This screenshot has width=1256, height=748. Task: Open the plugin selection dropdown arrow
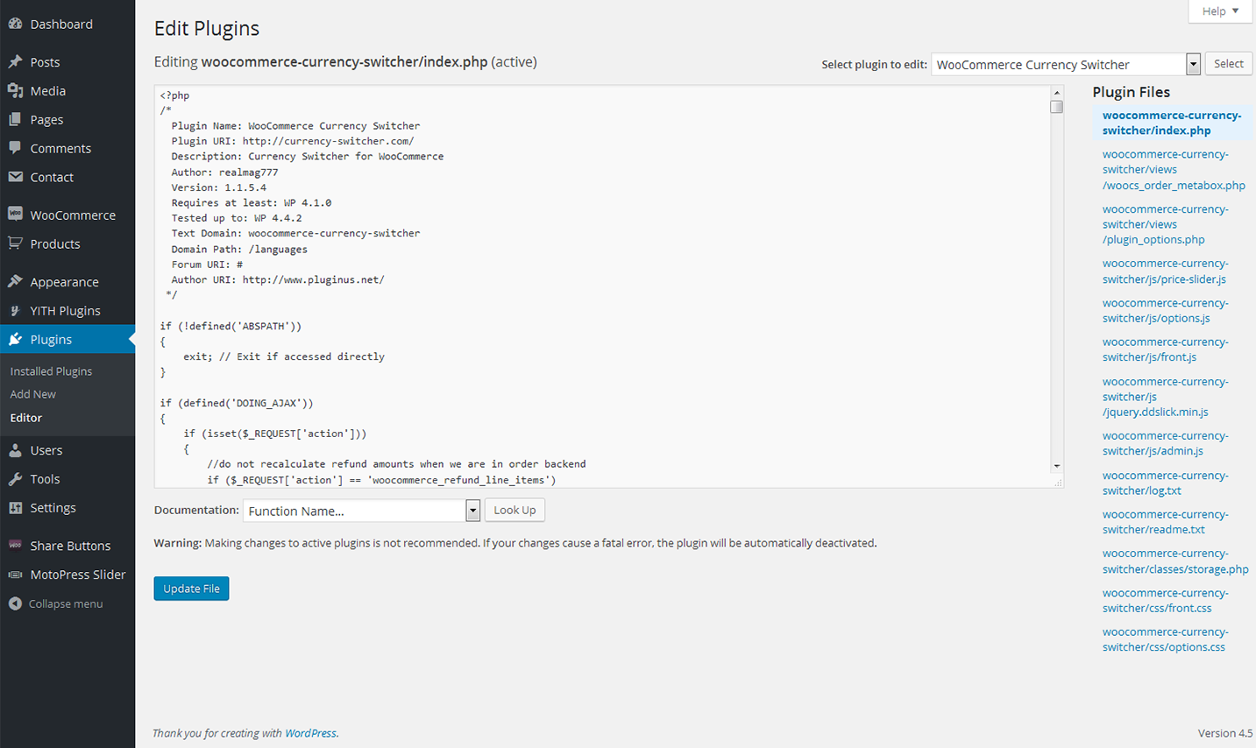[x=1193, y=64]
